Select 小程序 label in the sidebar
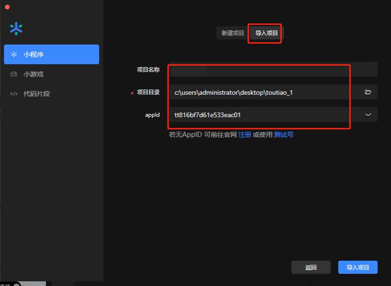The image size is (391, 286). (x=34, y=54)
